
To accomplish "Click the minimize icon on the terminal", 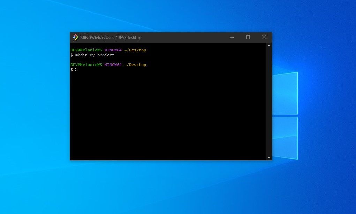I will (232, 37).
